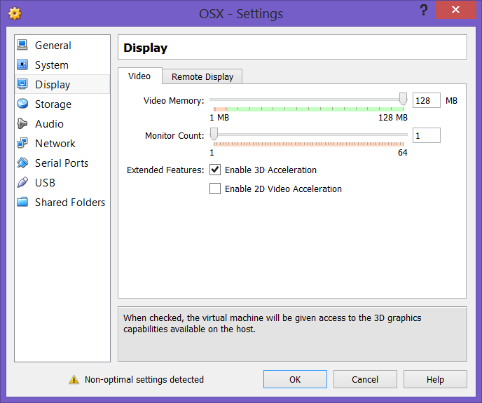This screenshot has height=403, width=482.
Task: Click the General monitor icon in sidebar
Action: click(22, 45)
